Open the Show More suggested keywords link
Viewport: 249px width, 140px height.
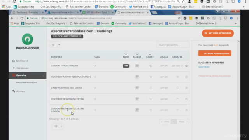tap(204, 67)
